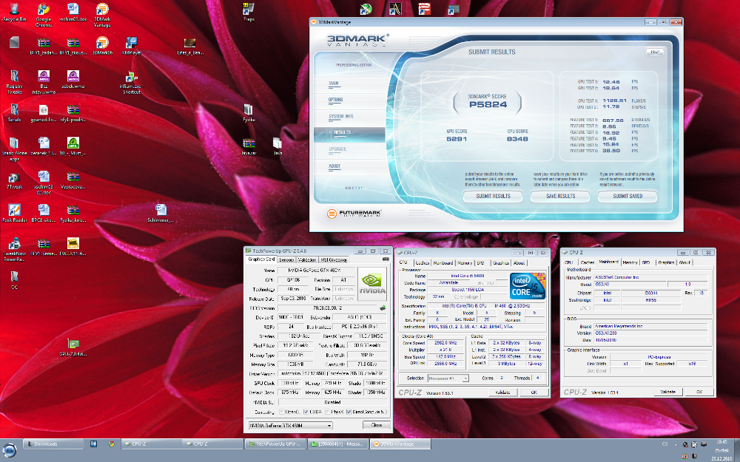
Task: Click the CPU score value 8348
Action: point(517,139)
